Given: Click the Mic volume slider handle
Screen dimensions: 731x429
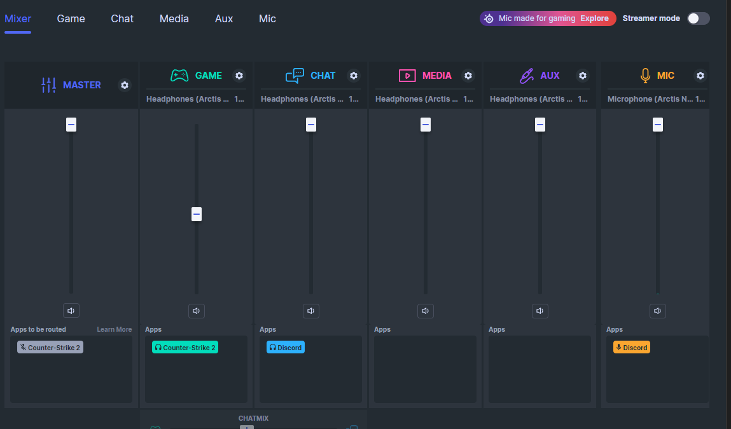Looking at the screenshot, I should (x=657, y=125).
